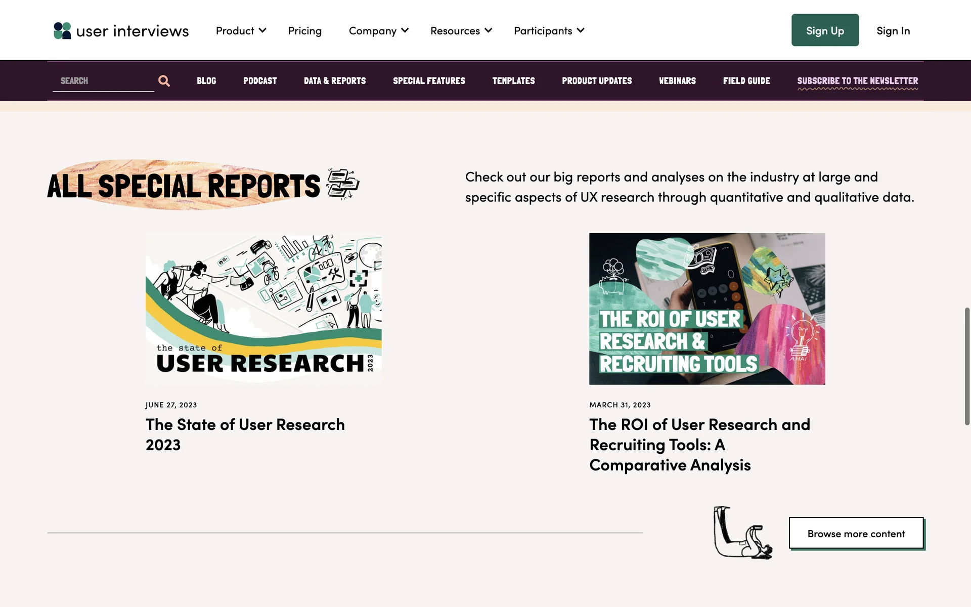Image resolution: width=971 pixels, height=607 pixels.
Task: Click the stacked reports icon beside the heading
Action: (343, 184)
